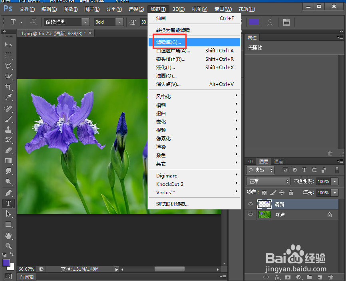This screenshot has width=346, height=281.
Task: Toggle pixel layer filter icon
Action: [x=286, y=170]
